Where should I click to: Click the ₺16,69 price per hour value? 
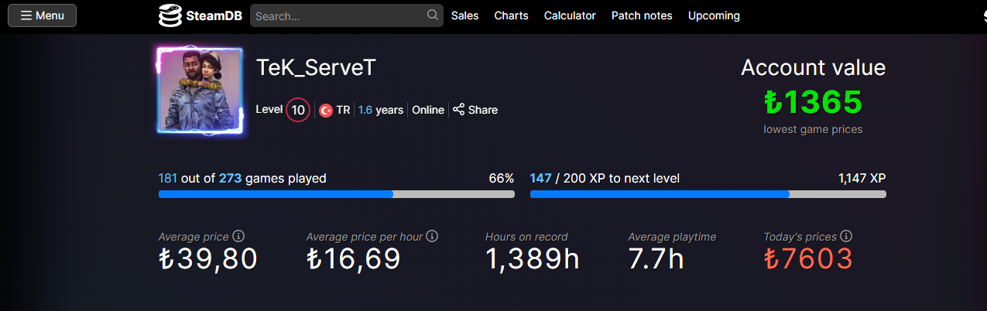(353, 259)
